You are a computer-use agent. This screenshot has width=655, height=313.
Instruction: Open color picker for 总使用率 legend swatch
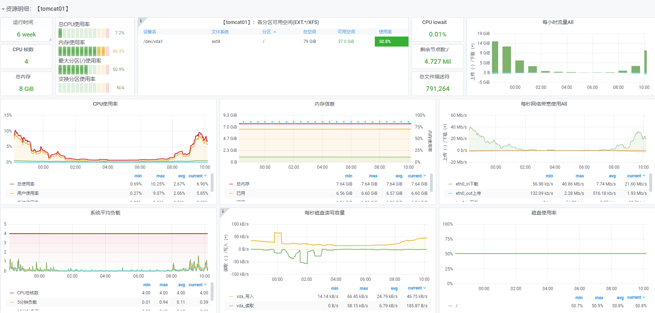click(x=12, y=184)
